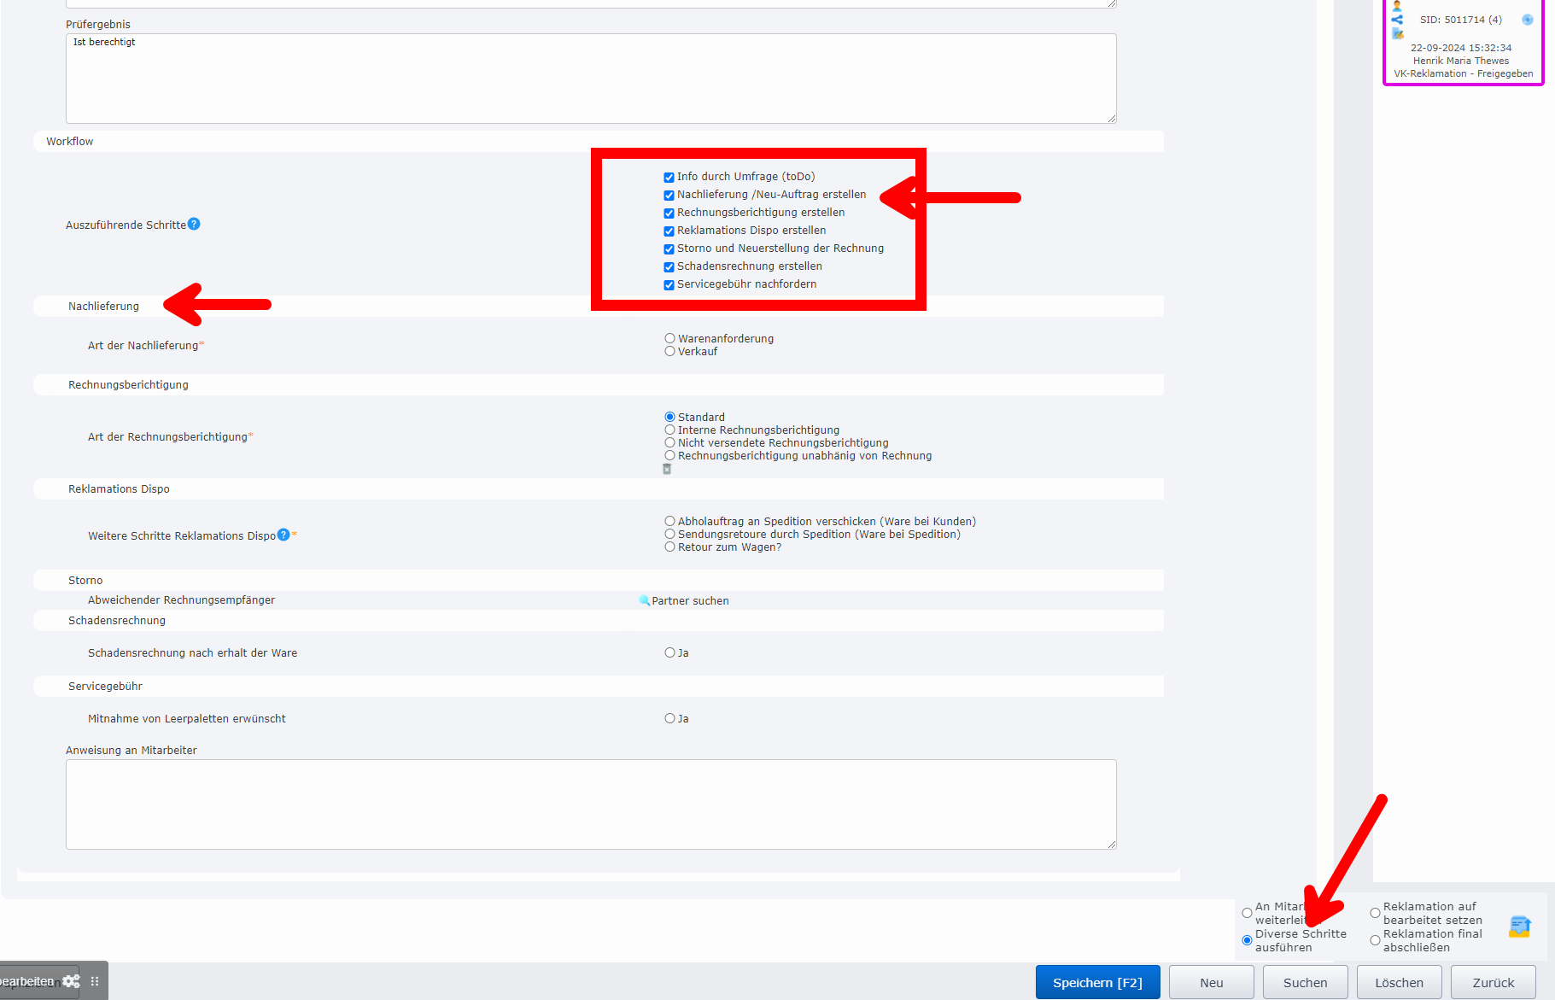Click into Anweisung an Mitarbeiter text area
The height and width of the screenshot is (1000, 1555).
pyautogui.click(x=591, y=804)
